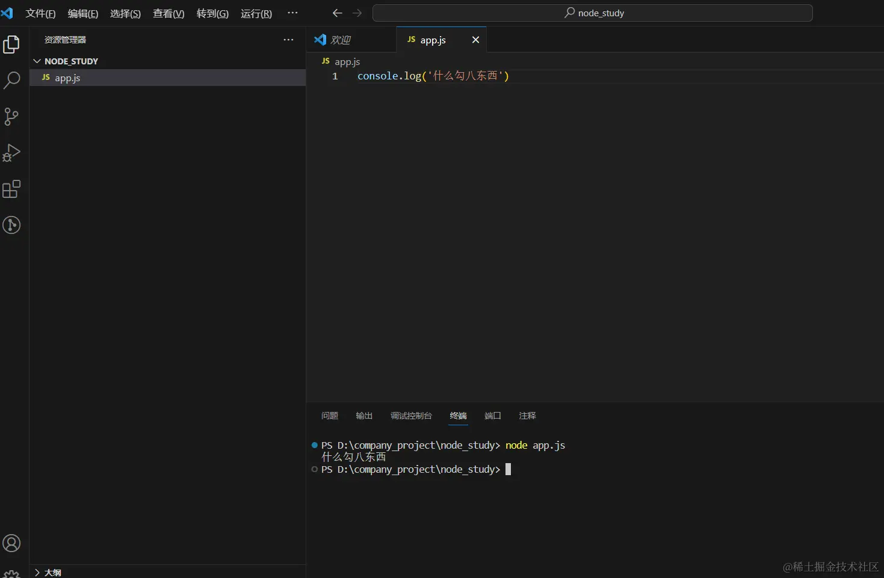
Task: Open the Manage gear icon
Action: click(11, 573)
